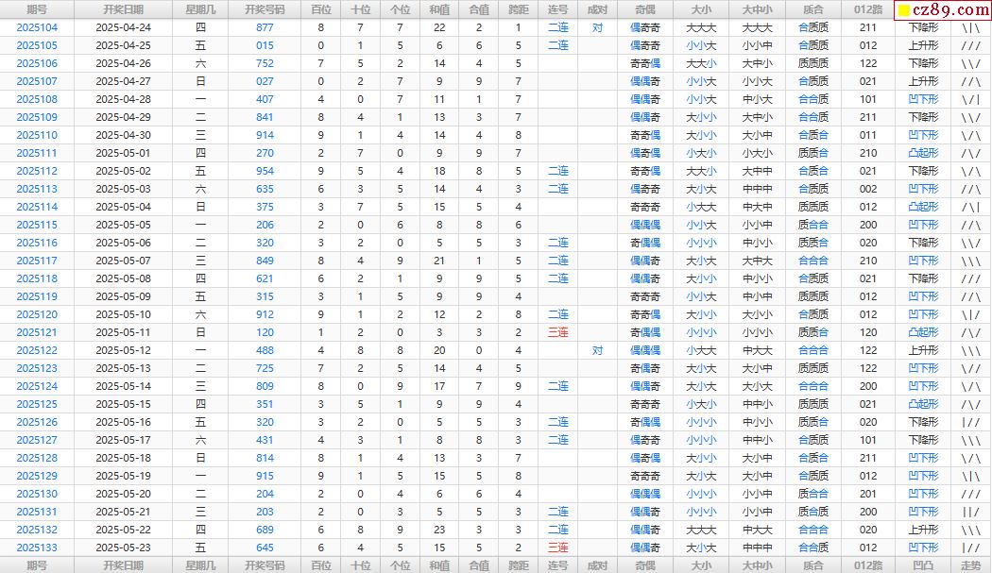Select the date 2025-04-24
The image size is (992, 573).
coord(124,27)
